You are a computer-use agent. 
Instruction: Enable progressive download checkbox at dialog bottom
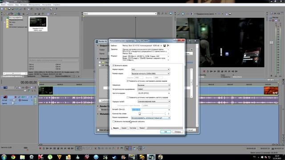114,121
